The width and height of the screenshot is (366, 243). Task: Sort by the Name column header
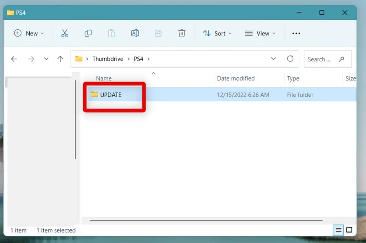tap(104, 78)
